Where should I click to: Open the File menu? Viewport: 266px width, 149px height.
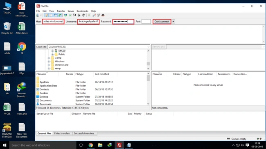click(x=38, y=11)
